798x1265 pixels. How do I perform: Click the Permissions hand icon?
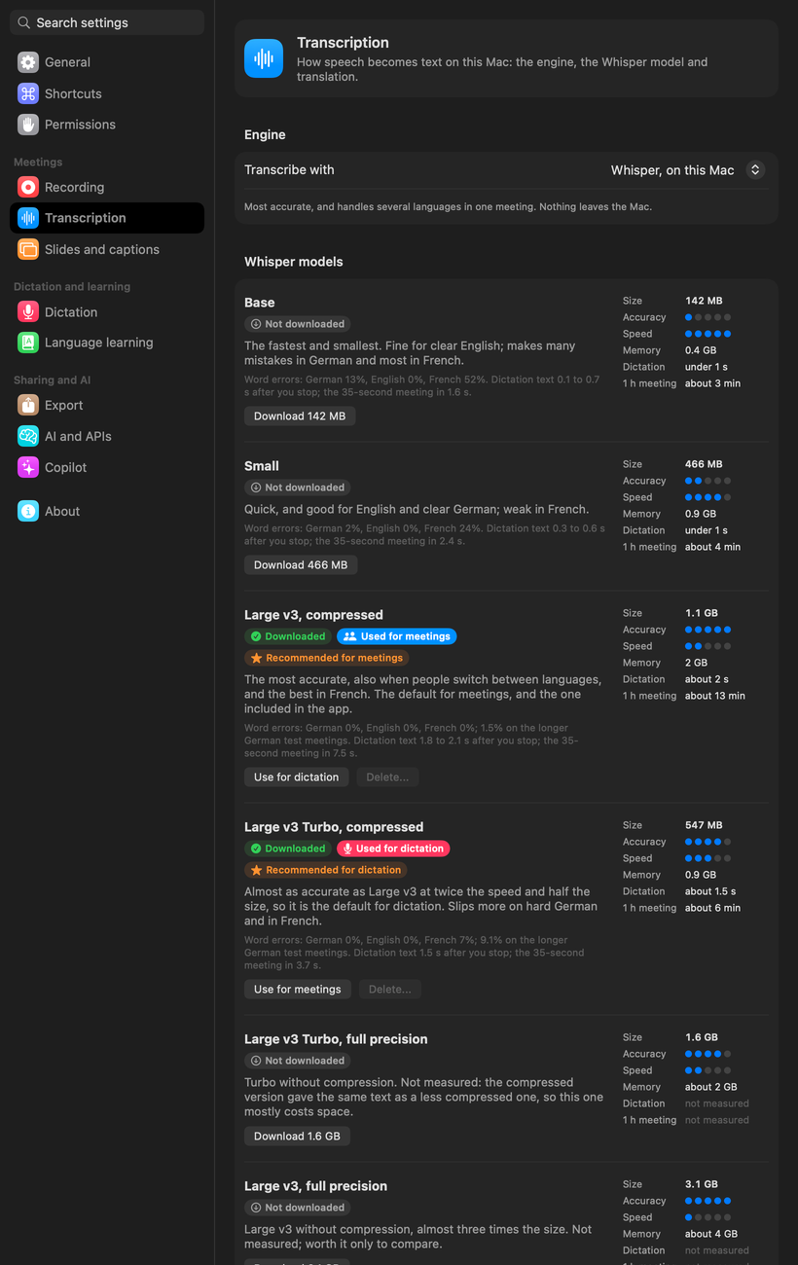pos(28,125)
